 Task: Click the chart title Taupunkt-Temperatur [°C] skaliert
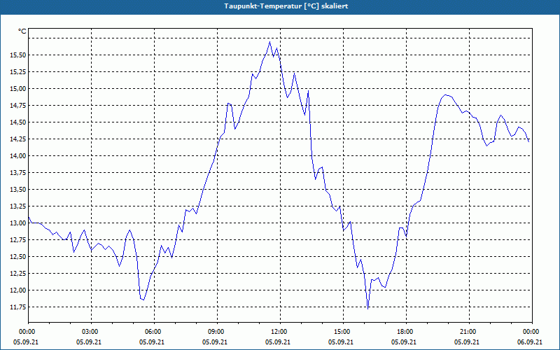(x=286, y=6)
